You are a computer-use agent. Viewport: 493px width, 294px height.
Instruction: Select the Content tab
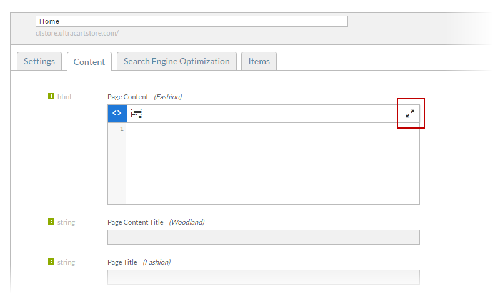pos(89,62)
